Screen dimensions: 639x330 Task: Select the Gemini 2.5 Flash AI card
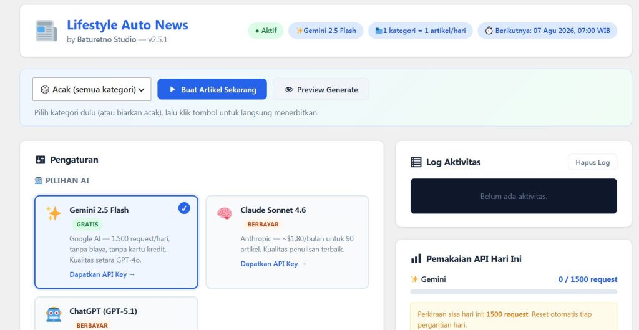point(116,242)
